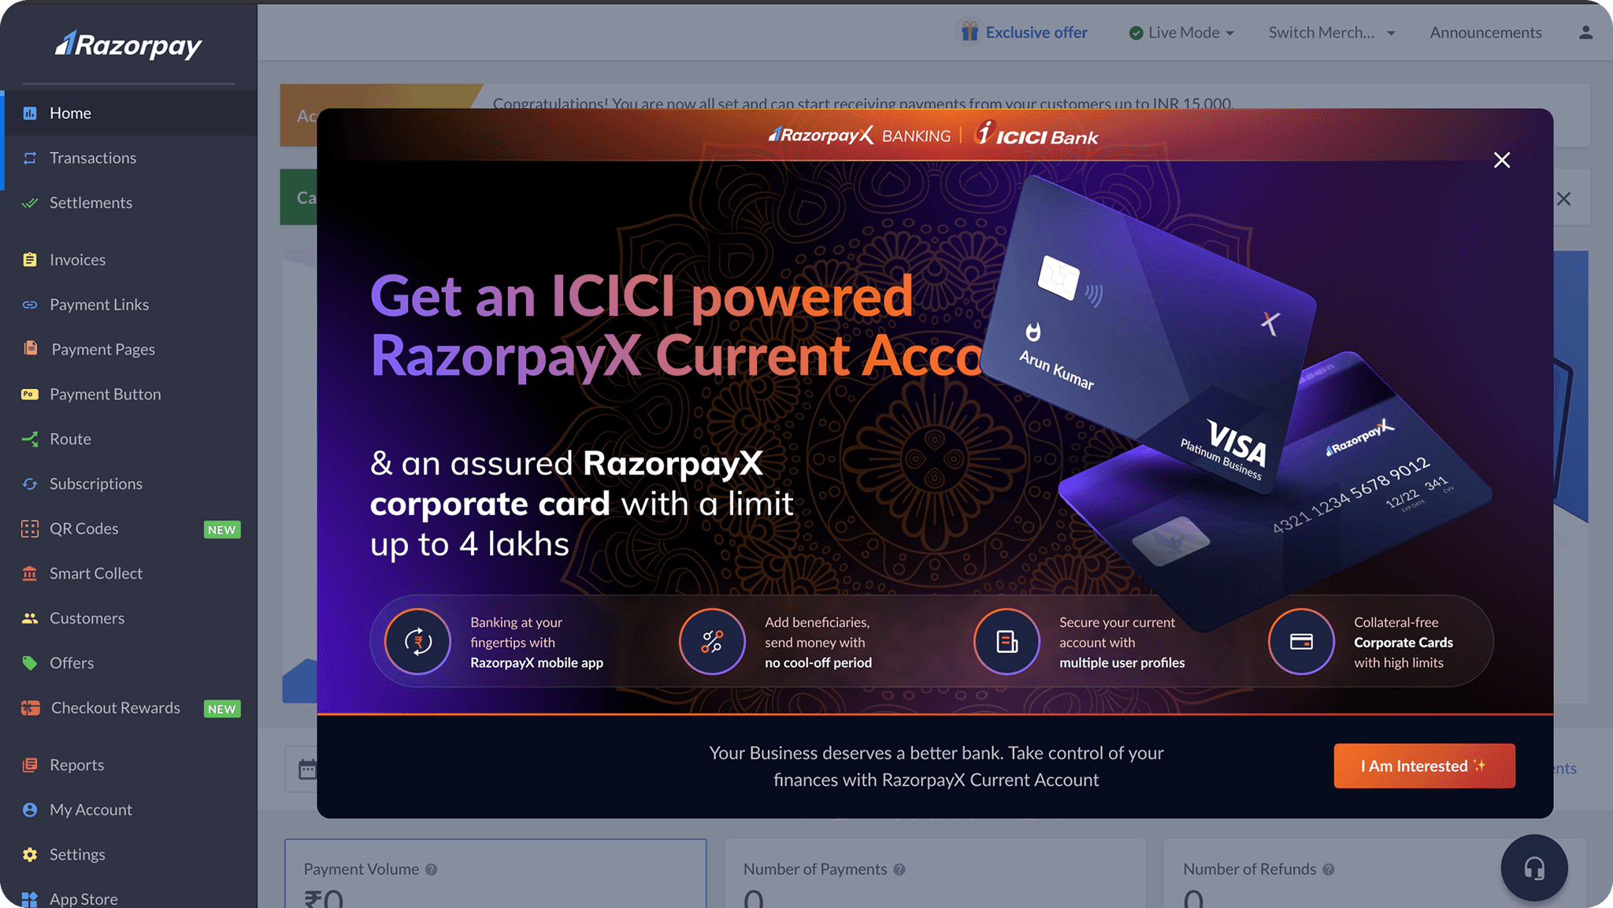Expand the Switch Merchant dropdown

click(x=1331, y=32)
